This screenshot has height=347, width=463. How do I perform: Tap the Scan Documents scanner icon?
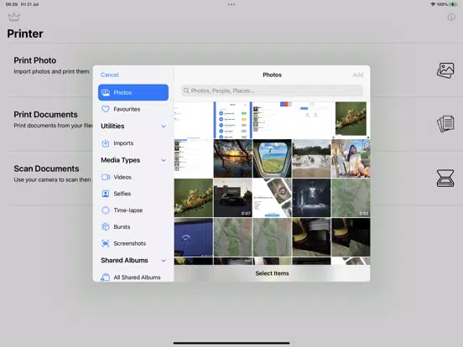[445, 179]
